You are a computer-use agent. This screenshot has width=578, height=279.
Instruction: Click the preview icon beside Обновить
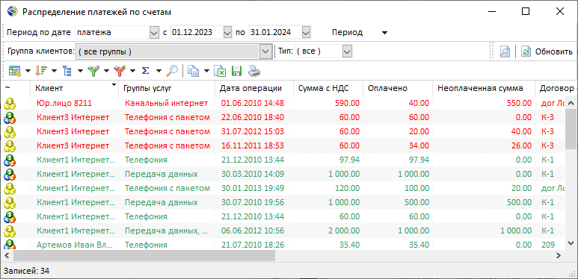pyautogui.click(x=504, y=51)
